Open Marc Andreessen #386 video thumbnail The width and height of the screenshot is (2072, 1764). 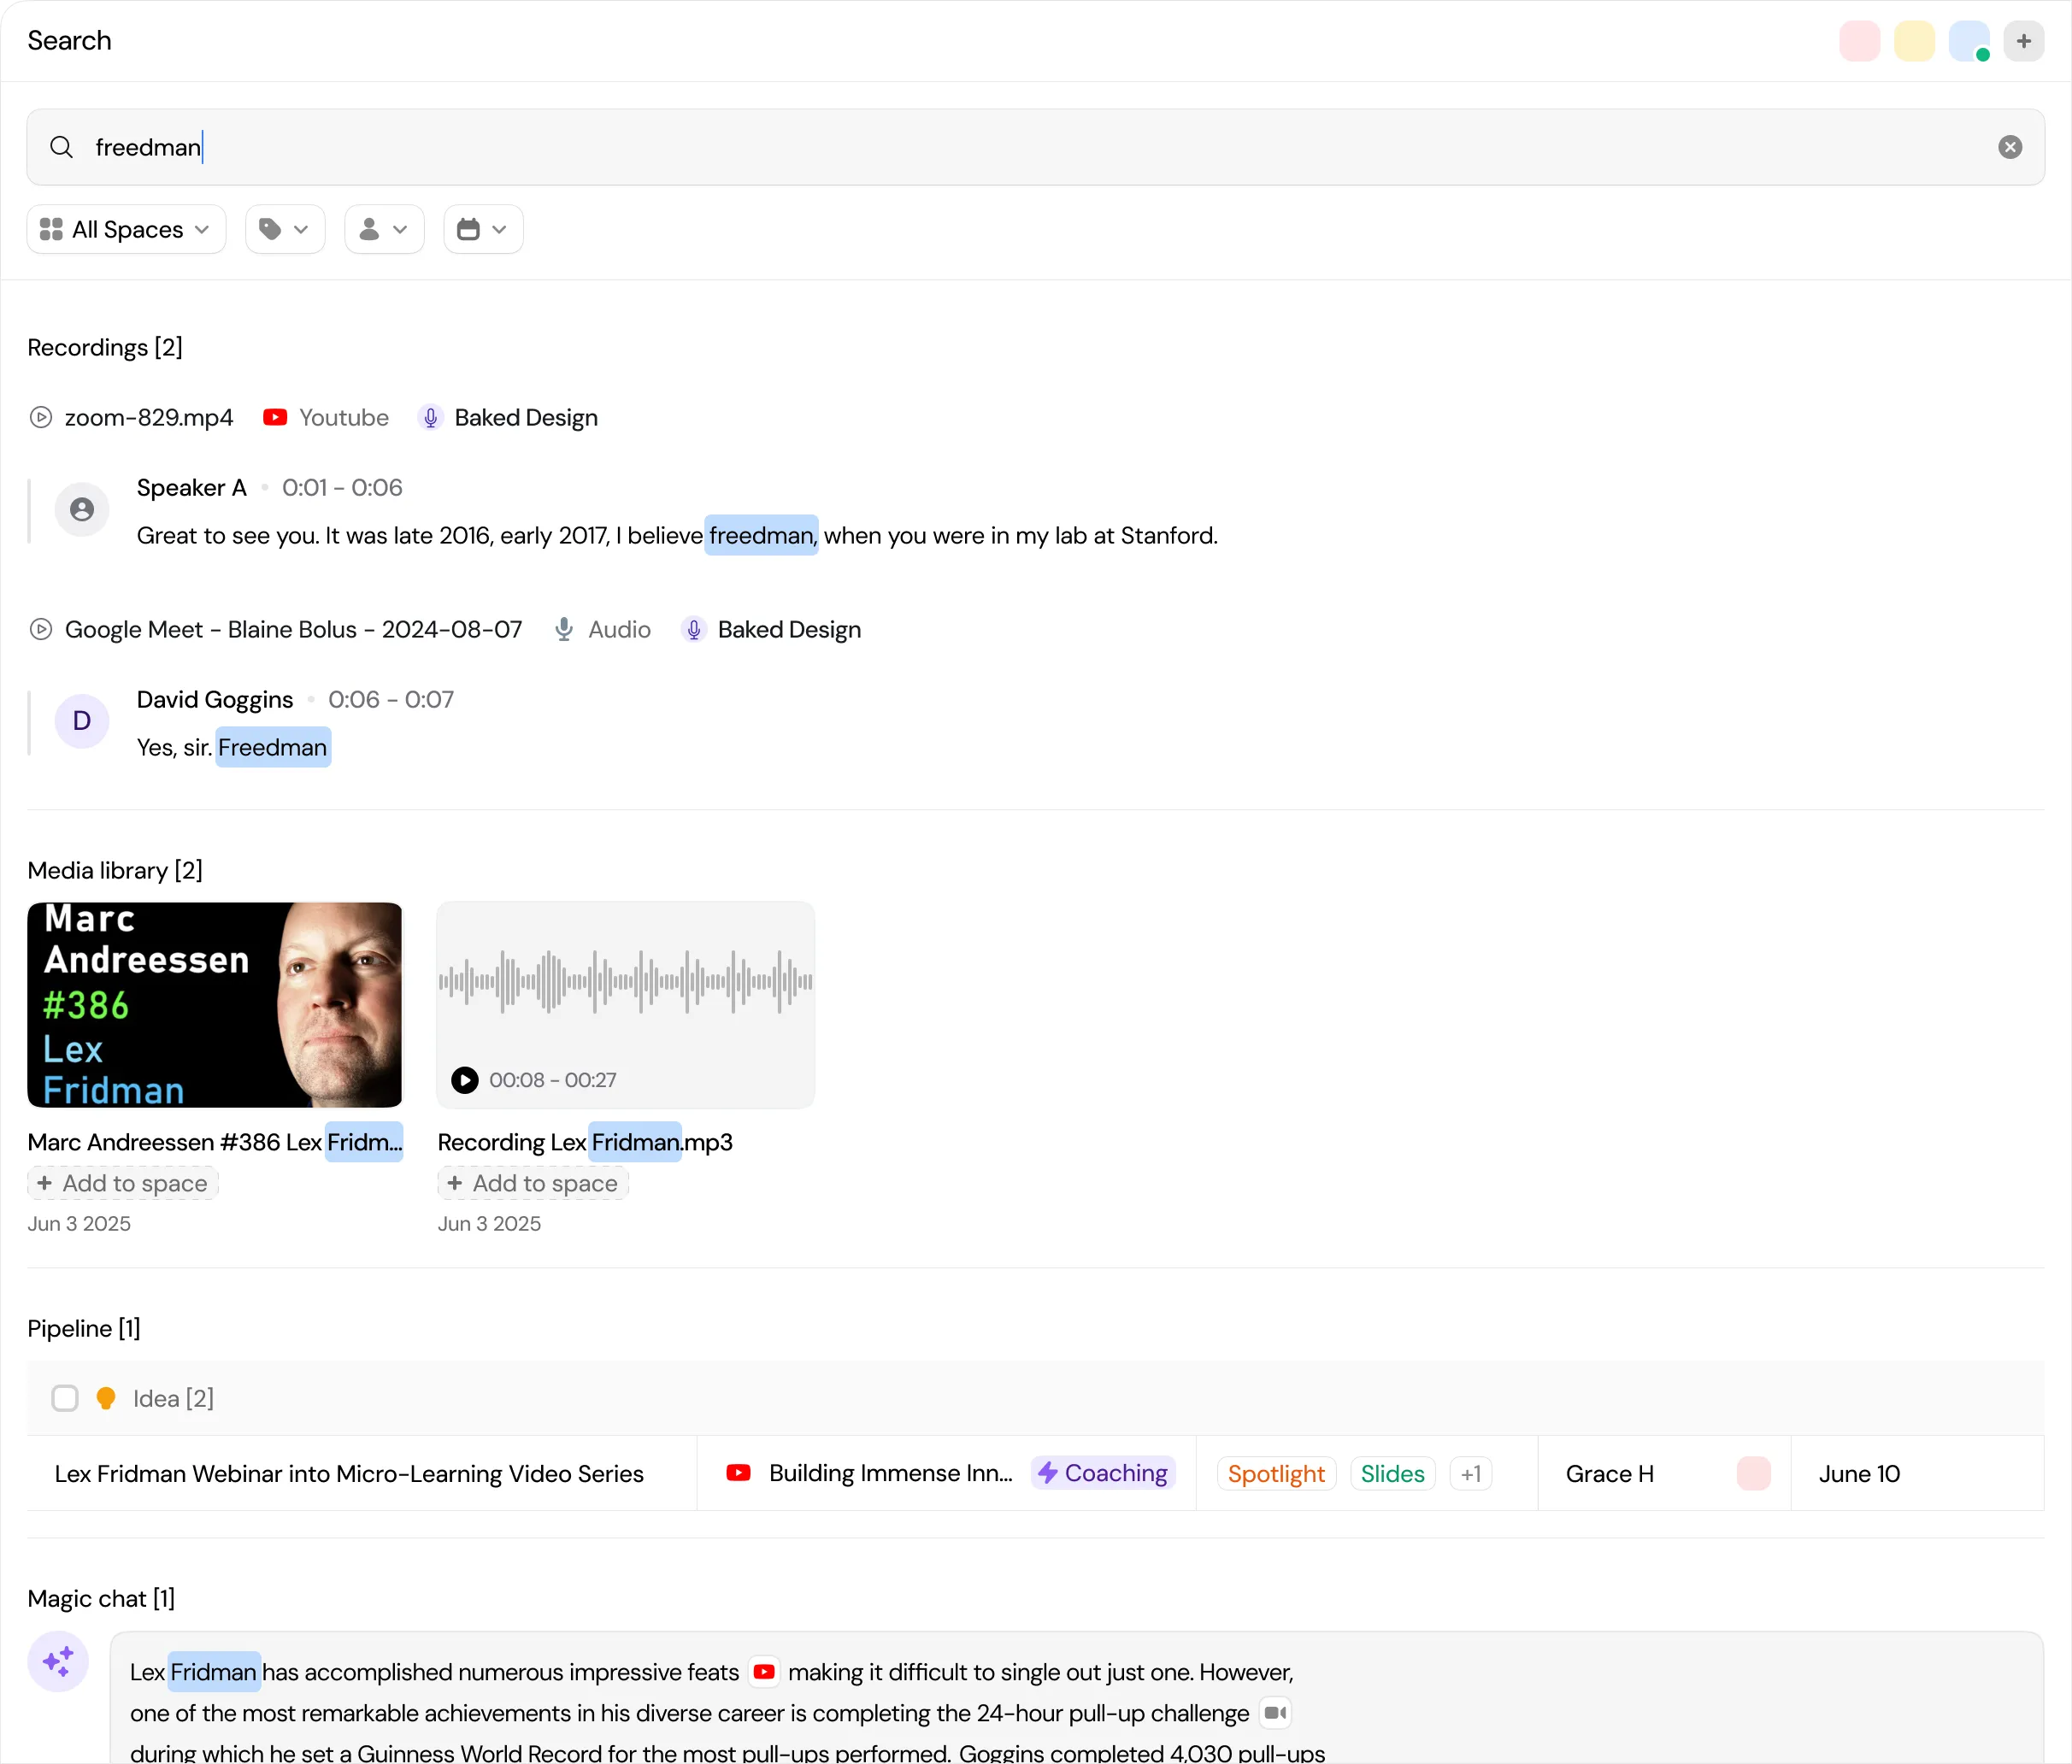pyautogui.click(x=214, y=1005)
